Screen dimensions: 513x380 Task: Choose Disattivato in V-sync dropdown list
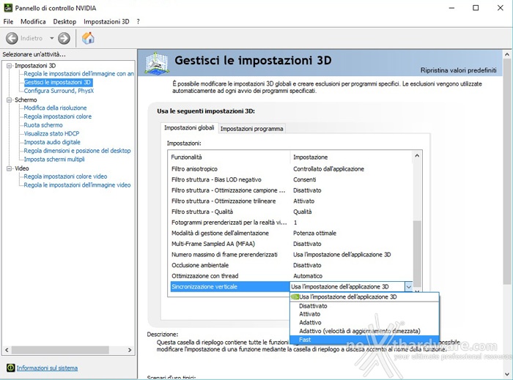[x=364, y=306]
